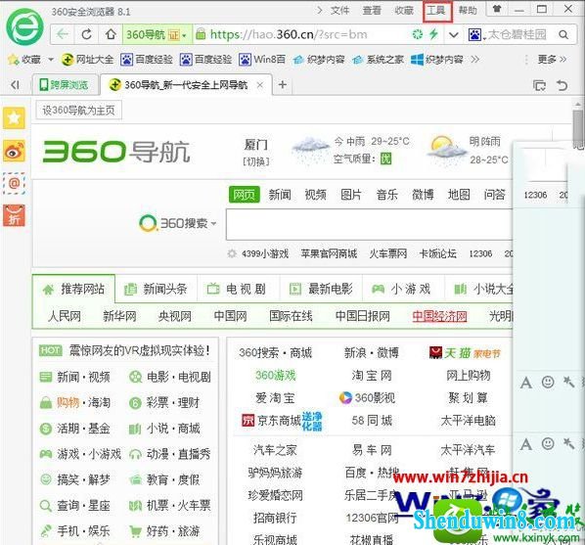
Task: Click the browser back arrow button
Action: [63, 34]
